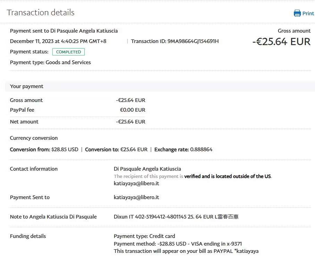315x256 pixels.
Task: Click the COMPLETED payment status badge
Action: click(x=68, y=52)
